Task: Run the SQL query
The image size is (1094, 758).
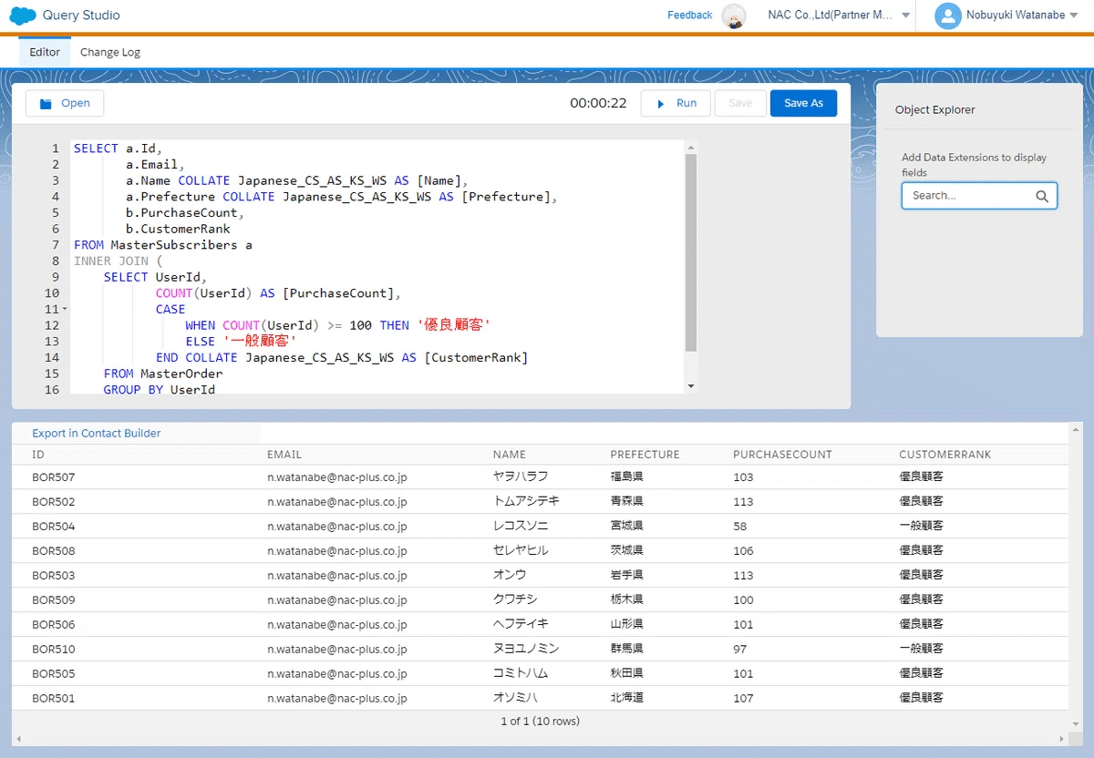Action: (676, 103)
